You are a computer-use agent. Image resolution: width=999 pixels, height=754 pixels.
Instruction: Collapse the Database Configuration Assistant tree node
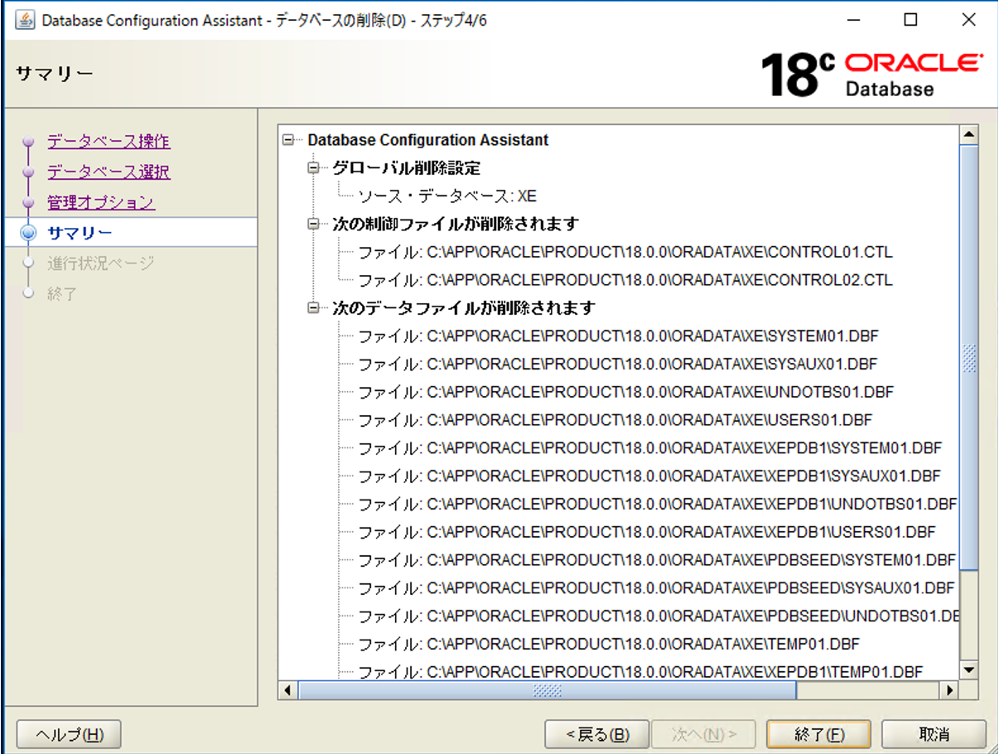[x=287, y=140]
